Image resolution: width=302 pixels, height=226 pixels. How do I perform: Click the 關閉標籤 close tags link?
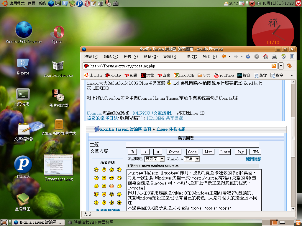253,159
